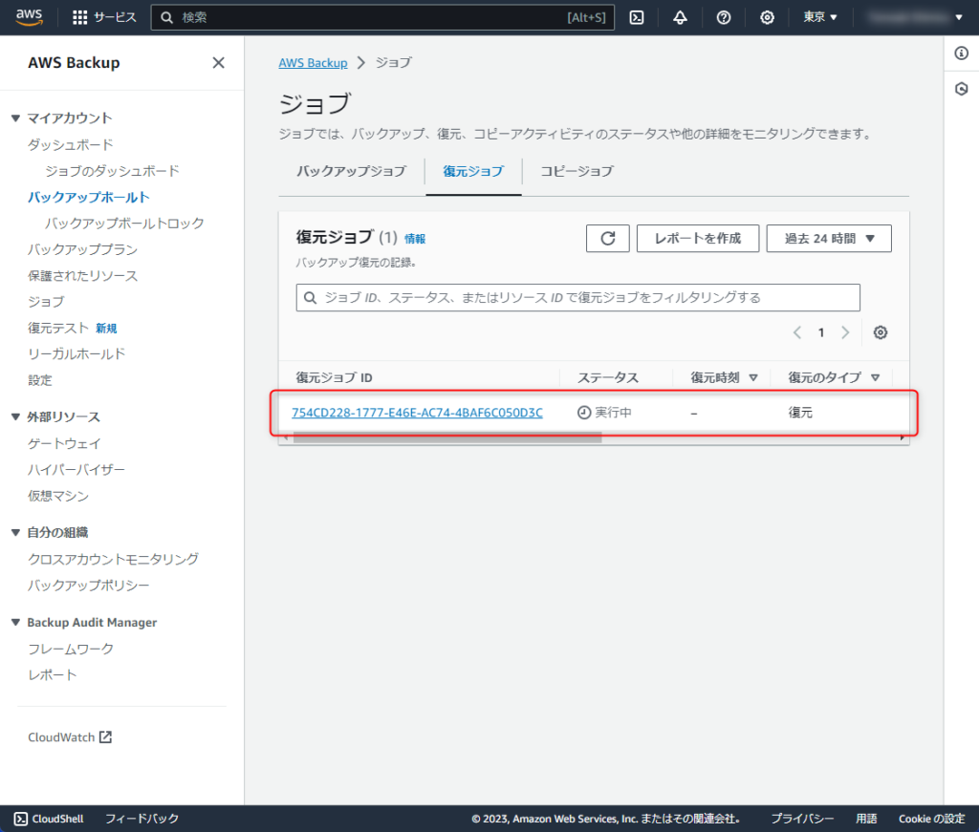The height and width of the screenshot is (832, 979).
Task: Collapse the 外部リソース section
Action: [x=15, y=416]
